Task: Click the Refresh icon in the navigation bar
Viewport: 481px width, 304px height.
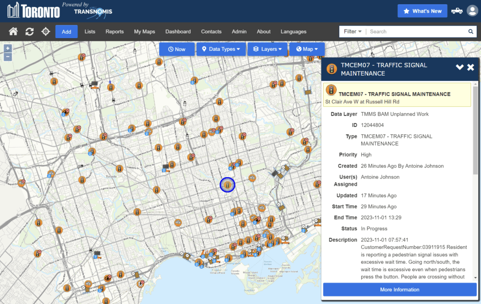Action: [x=30, y=31]
